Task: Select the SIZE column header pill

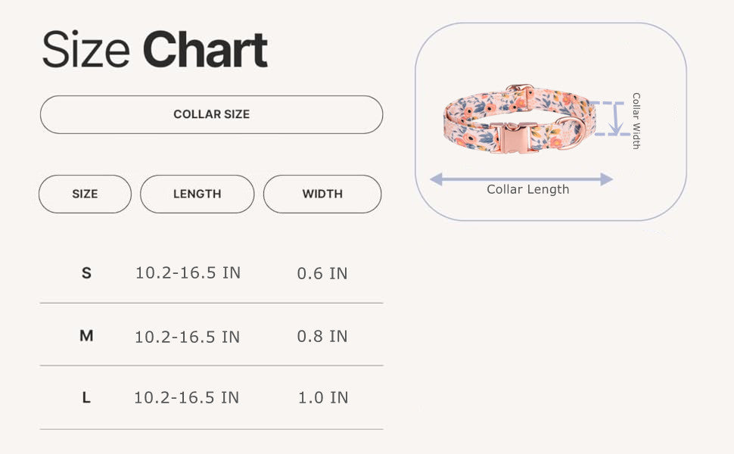Action: (85, 194)
